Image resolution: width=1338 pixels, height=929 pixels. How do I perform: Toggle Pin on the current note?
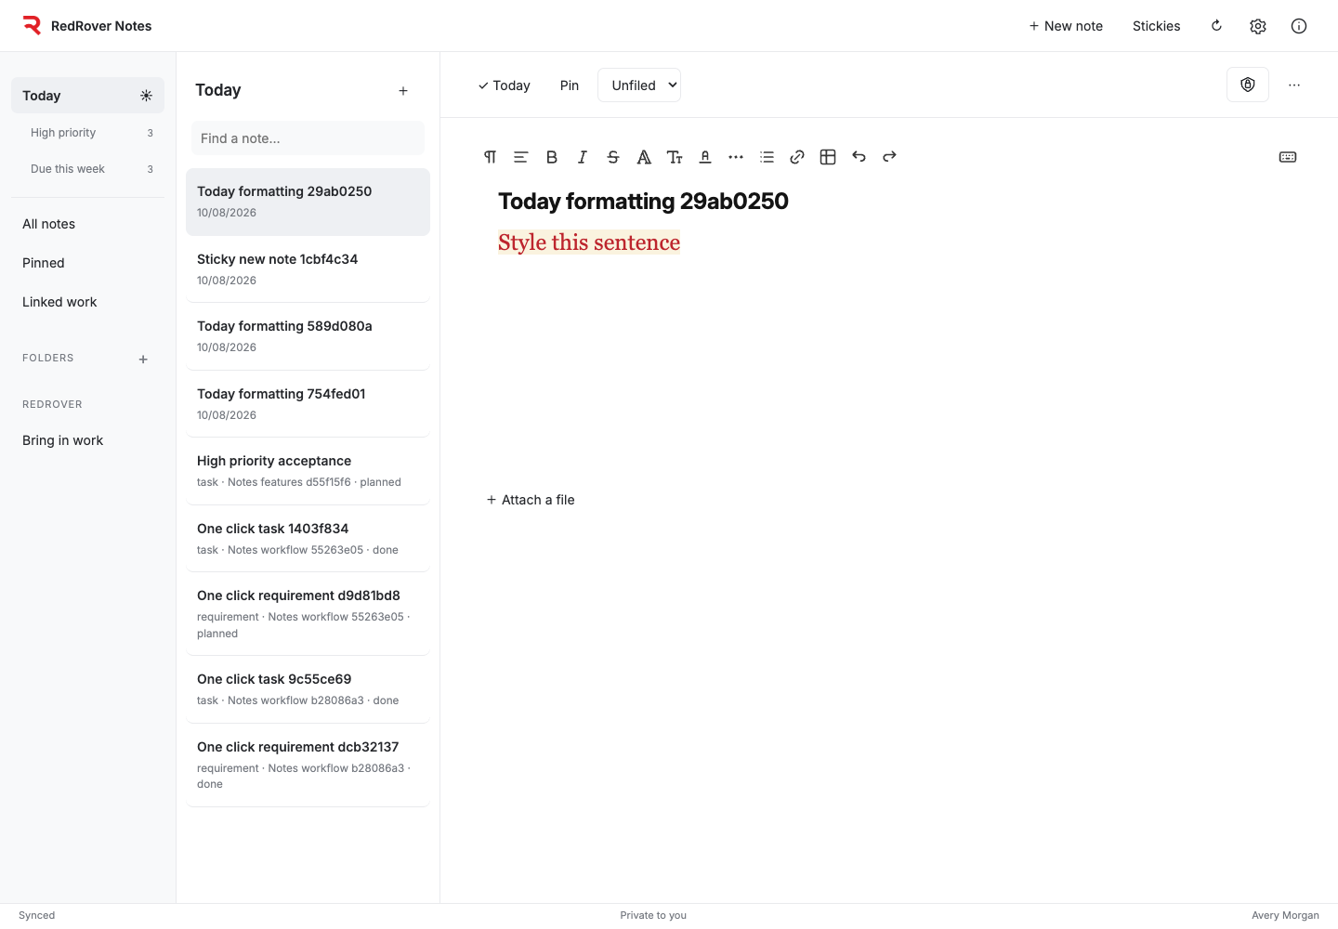(x=569, y=85)
